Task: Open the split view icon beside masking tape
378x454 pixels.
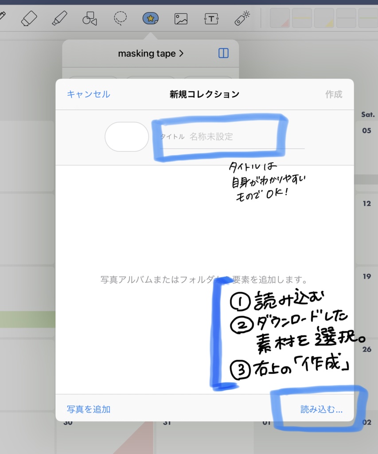Action: (223, 53)
